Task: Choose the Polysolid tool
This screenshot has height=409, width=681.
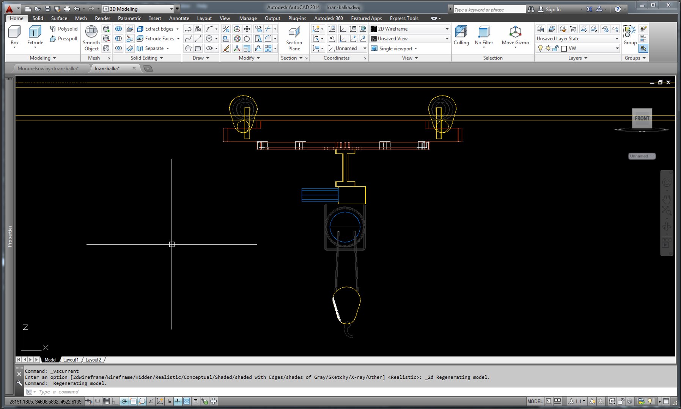Action: click(x=64, y=29)
